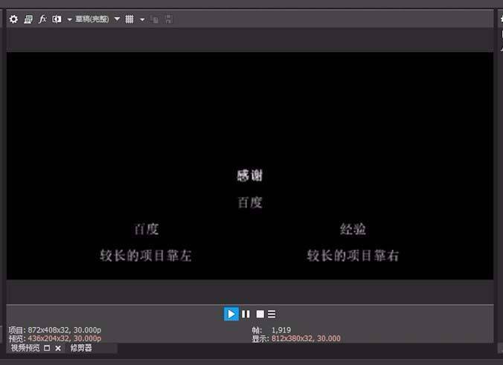Click 较长的项目靠右 text in the preview
This screenshot has width=503, height=365.
pos(353,256)
